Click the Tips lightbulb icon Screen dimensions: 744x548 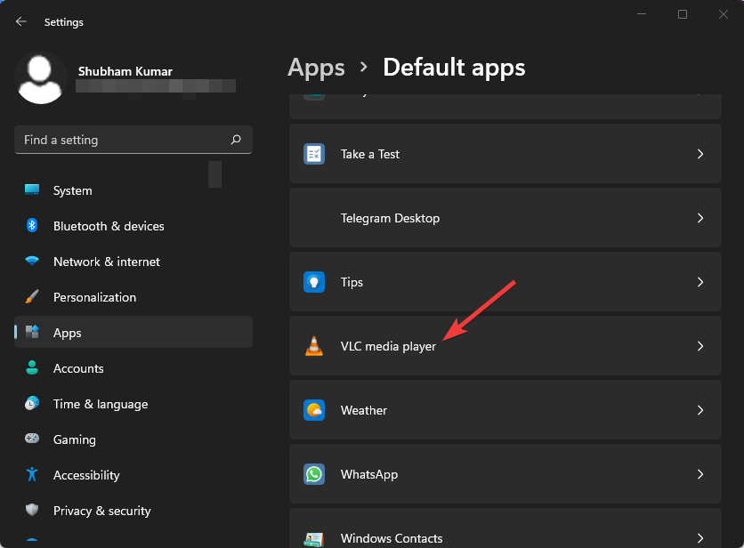coord(314,282)
